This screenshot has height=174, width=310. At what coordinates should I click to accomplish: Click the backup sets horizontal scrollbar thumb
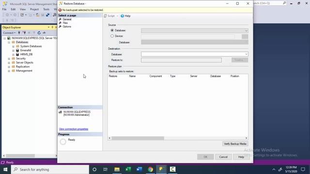coord(138,138)
